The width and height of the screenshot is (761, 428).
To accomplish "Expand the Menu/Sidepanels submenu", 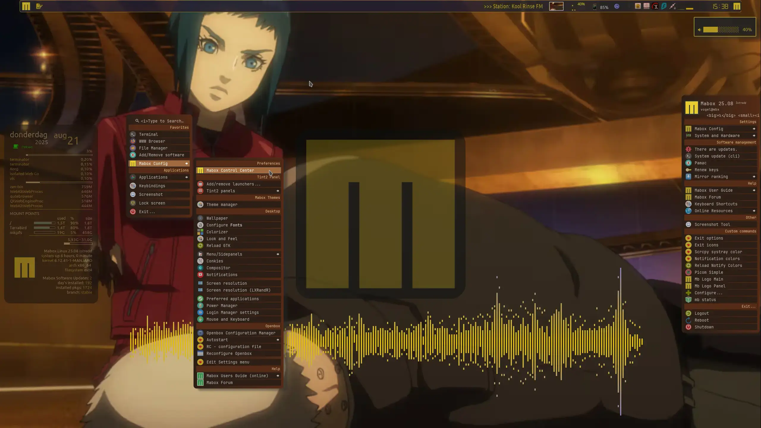I will coord(278,254).
